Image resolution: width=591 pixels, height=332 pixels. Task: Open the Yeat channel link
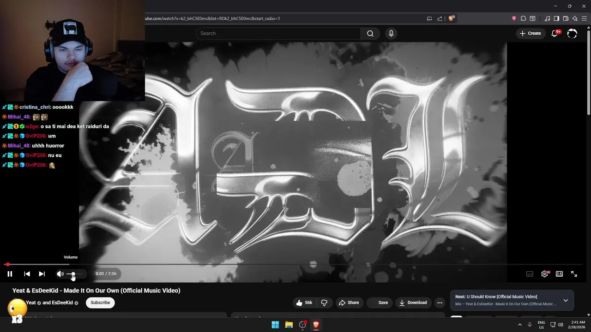pyautogui.click(x=31, y=302)
